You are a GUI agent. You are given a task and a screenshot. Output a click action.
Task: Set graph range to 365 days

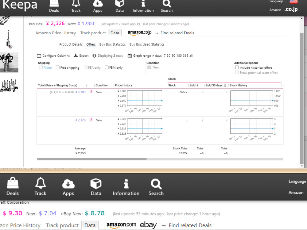[x=186, y=56]
